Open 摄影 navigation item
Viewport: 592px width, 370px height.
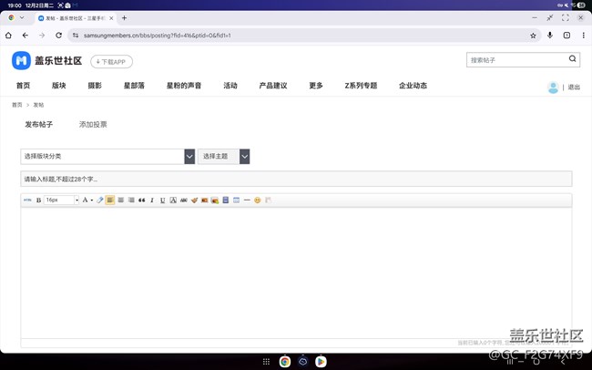(x=95, y=86)
